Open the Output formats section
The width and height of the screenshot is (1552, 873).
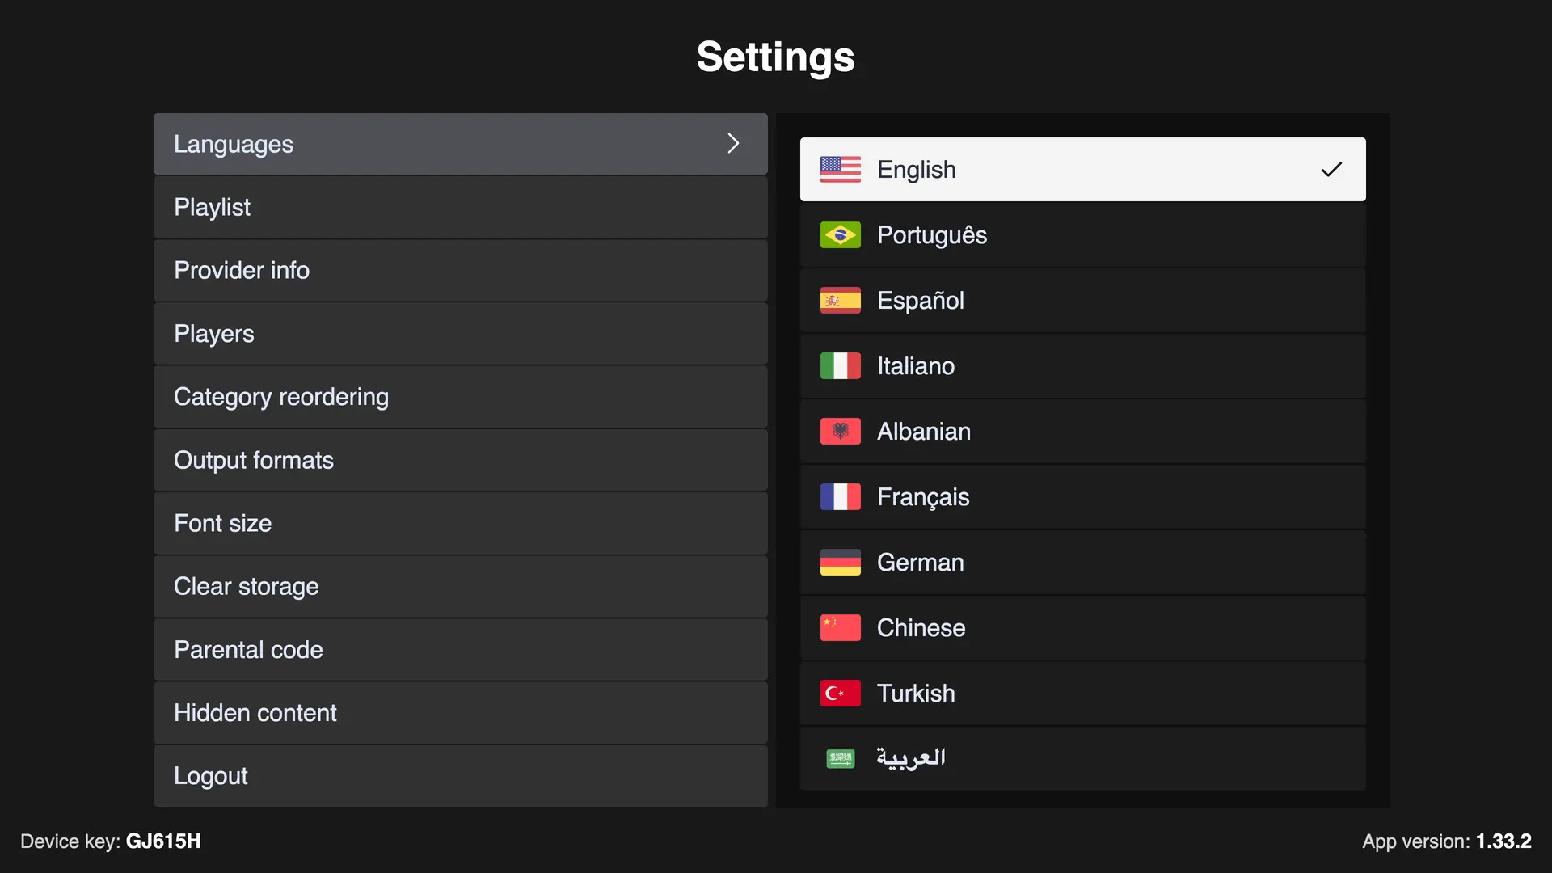460,460
